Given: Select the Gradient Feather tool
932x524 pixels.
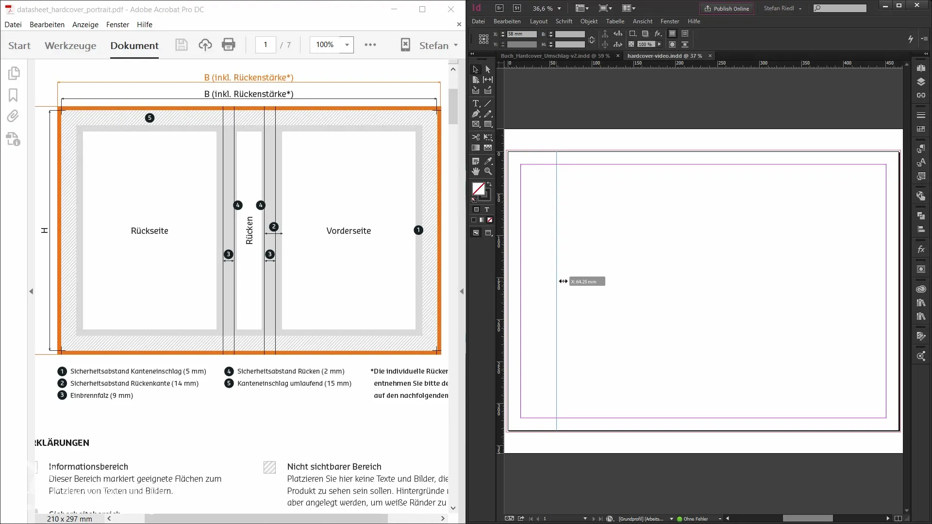Looking at the screenshot, I should (x=488, y=147).
